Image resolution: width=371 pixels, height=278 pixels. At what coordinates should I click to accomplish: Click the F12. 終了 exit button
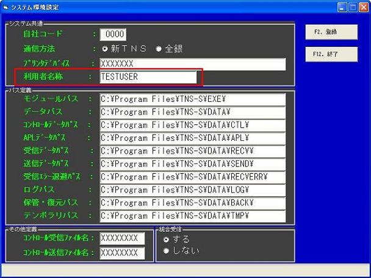pyautogui.click(x=331, y=54)
